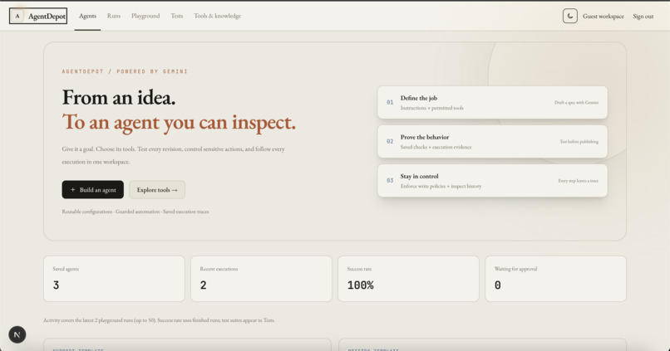Click AGENTDEPOT / POWERED BY GEMINI label
Screen dimensions: 670x351
(x=125, y=71)
